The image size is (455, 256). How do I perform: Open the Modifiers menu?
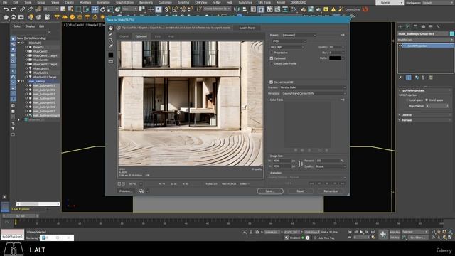pos(85,3)
